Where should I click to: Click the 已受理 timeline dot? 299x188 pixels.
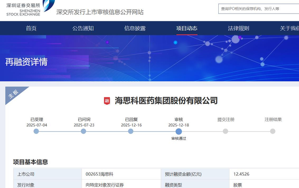tap(36, 131)
